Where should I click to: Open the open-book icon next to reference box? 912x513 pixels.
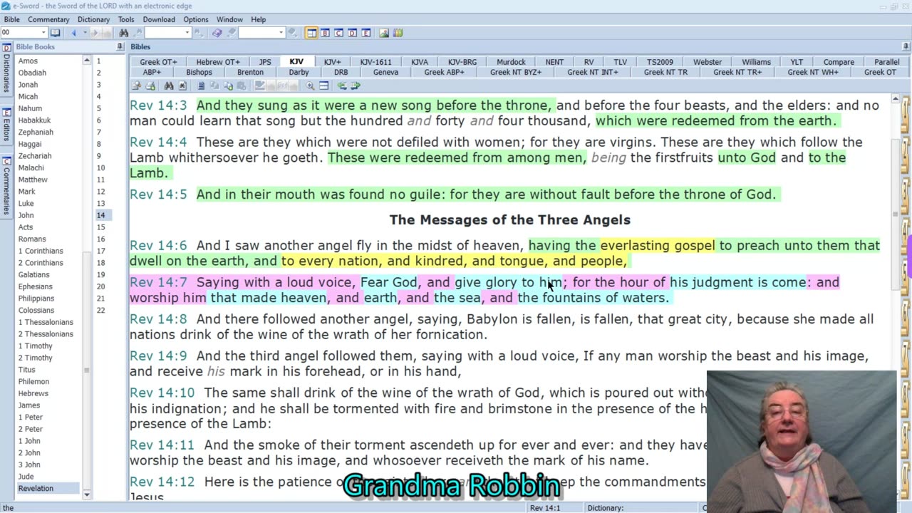click(55, 33)
